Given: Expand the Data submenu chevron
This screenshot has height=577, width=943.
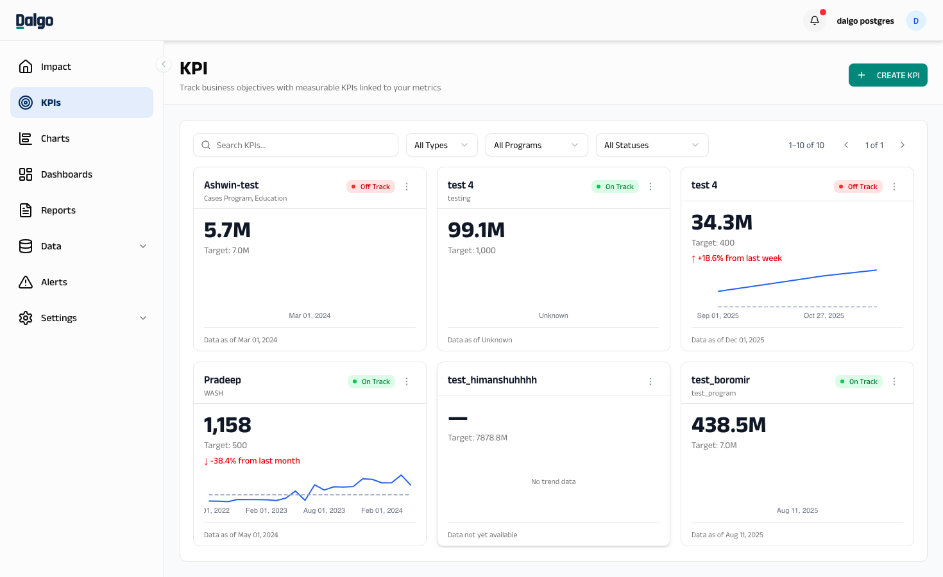Looking at the screenshot, I should click(x=143, y=246).
